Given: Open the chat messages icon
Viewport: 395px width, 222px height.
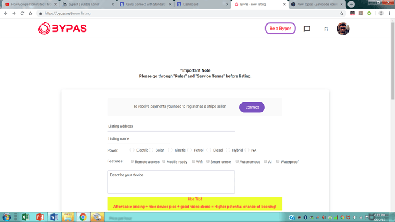Looking at the screenshot, I should [x=307, y=29].
